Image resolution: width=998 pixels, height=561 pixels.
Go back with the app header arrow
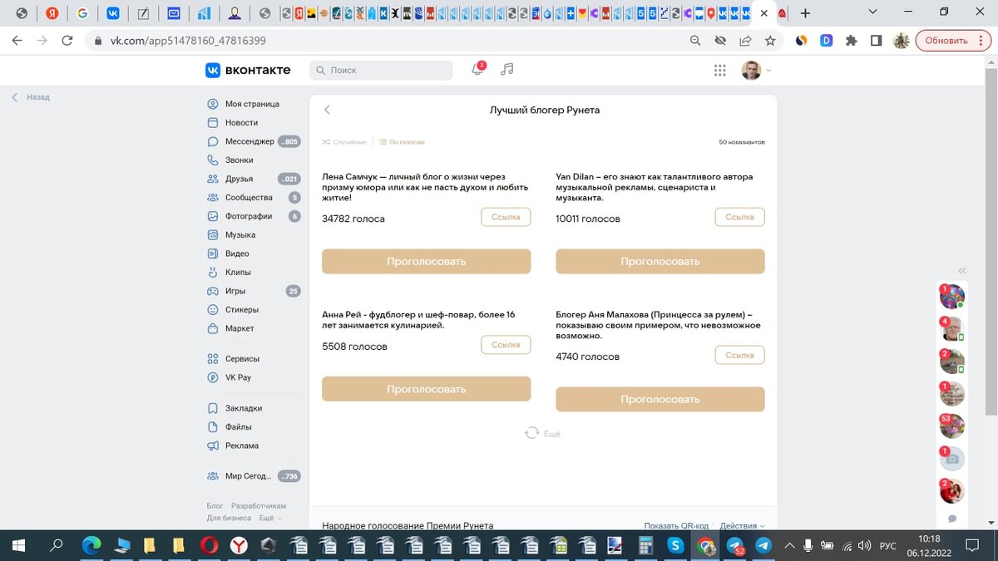click(x=328, y=110)
